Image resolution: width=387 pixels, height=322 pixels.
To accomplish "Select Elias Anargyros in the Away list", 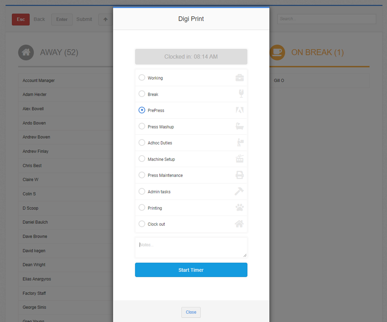I will pyautogui.click(x=66, y=279).
